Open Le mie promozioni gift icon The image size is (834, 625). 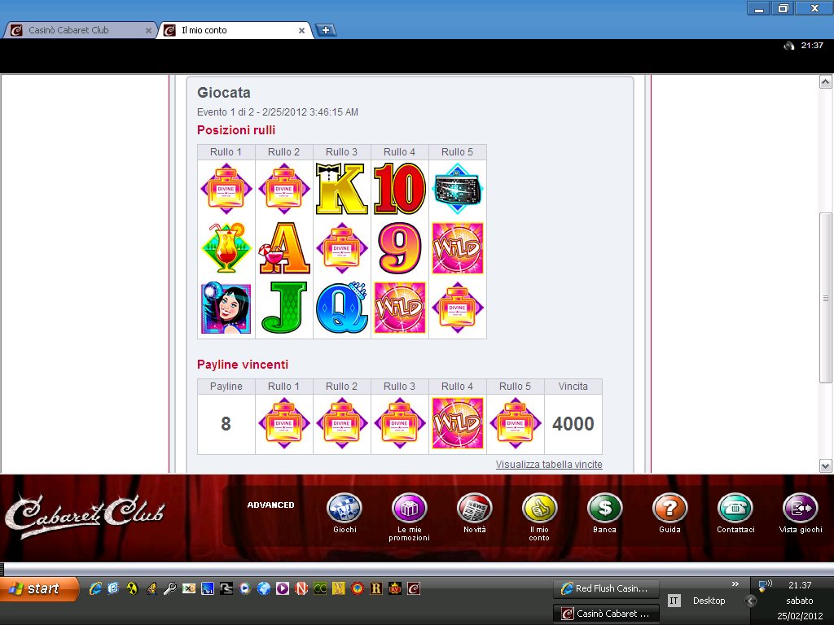tap(409, 509)
